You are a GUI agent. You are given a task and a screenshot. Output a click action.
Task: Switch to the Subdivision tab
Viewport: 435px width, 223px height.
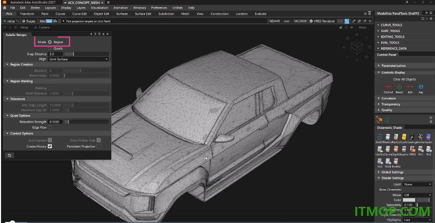[x=166, y=14]
